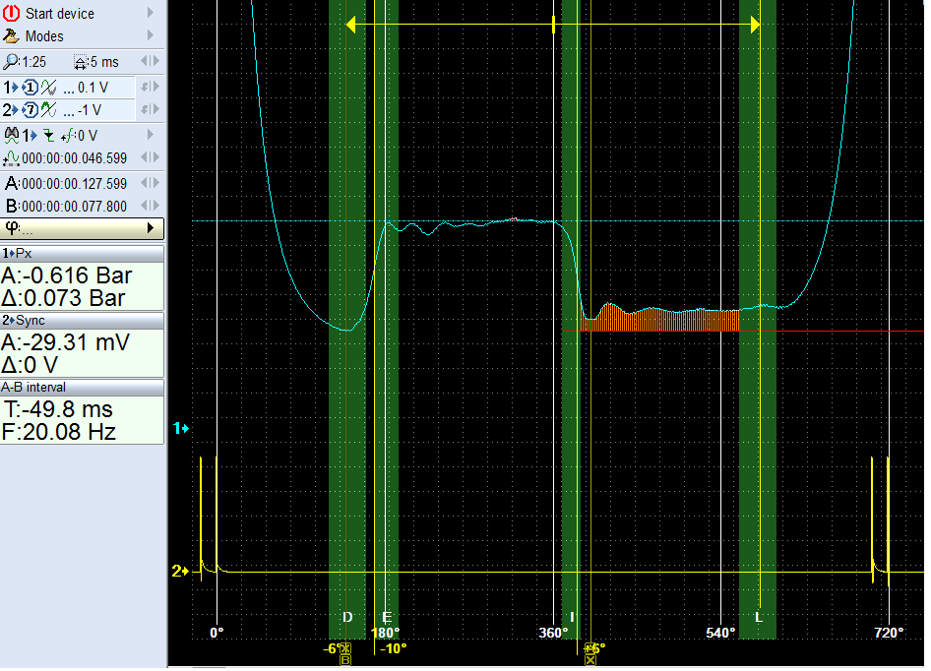
Task: Click the D phase zone label
Action: click(x=348, y=617)
